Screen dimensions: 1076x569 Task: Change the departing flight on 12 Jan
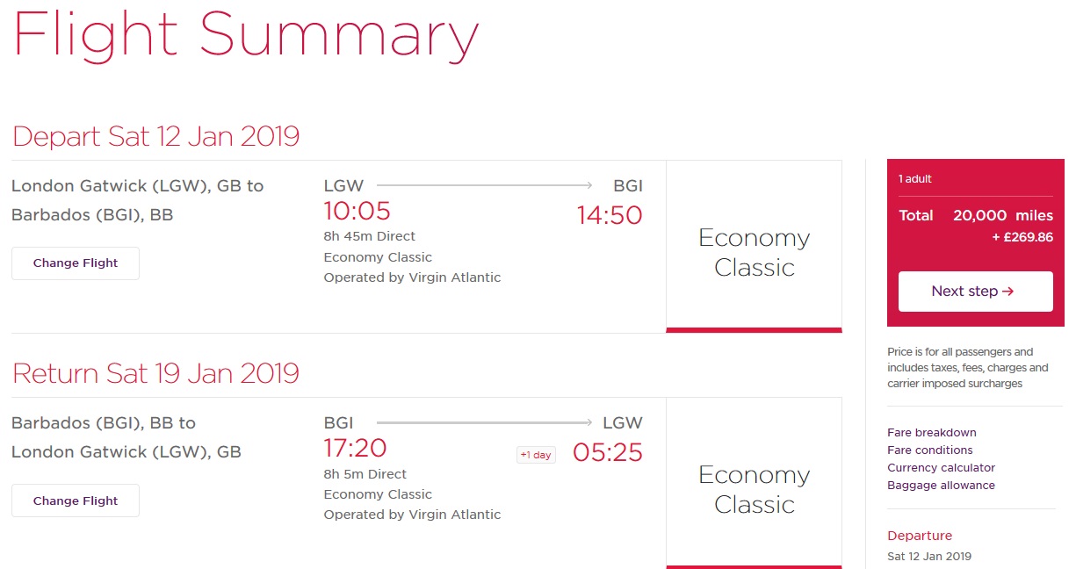76,263
